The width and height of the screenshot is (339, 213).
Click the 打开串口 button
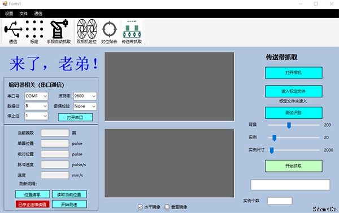click(x=75, y=118)
